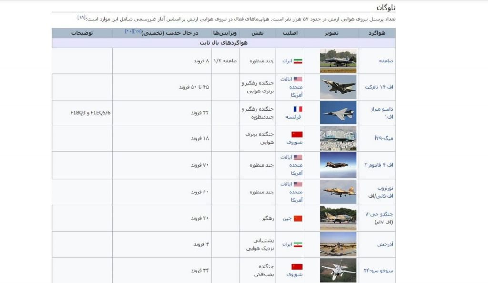Select the ۲۰ فروند quantity cell
This screenshot has width=488, height=283.
(162, 218)
